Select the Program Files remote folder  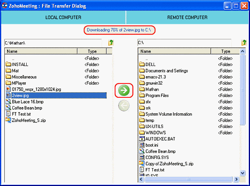click(x=157, y=95)
